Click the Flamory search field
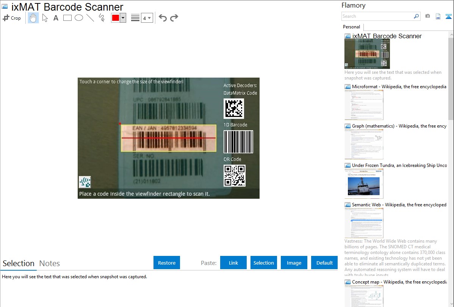This screenshot has height=307, width=454. (377, 16)
